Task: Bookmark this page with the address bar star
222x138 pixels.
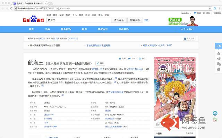Action: click(210, 8)
